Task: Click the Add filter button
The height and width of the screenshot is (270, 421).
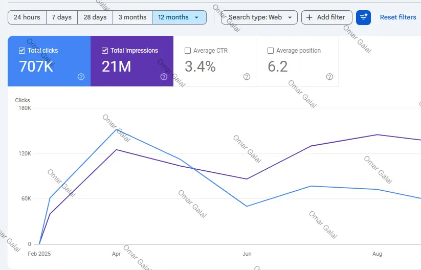Action: click(327, 17)
